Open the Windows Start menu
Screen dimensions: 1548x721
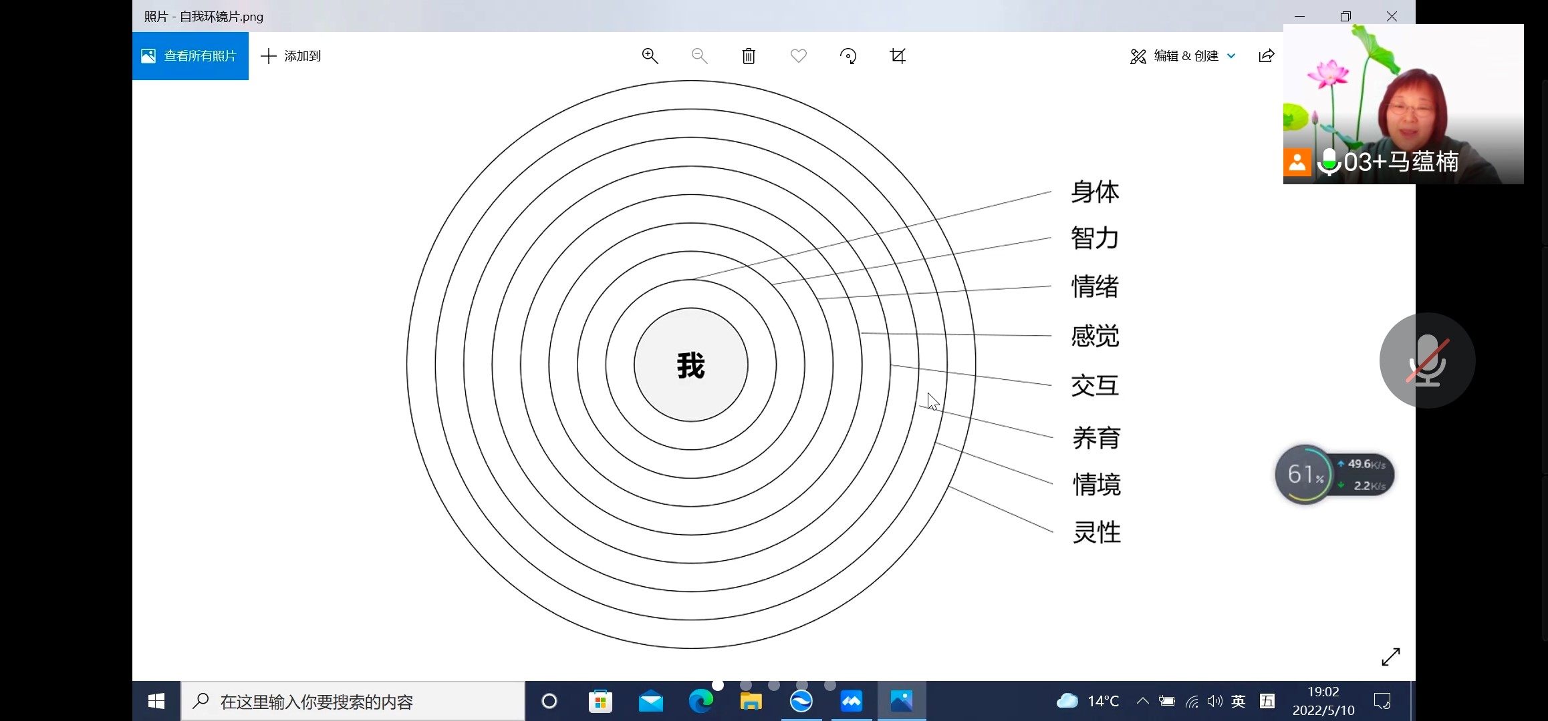click(x=156, y=701)
